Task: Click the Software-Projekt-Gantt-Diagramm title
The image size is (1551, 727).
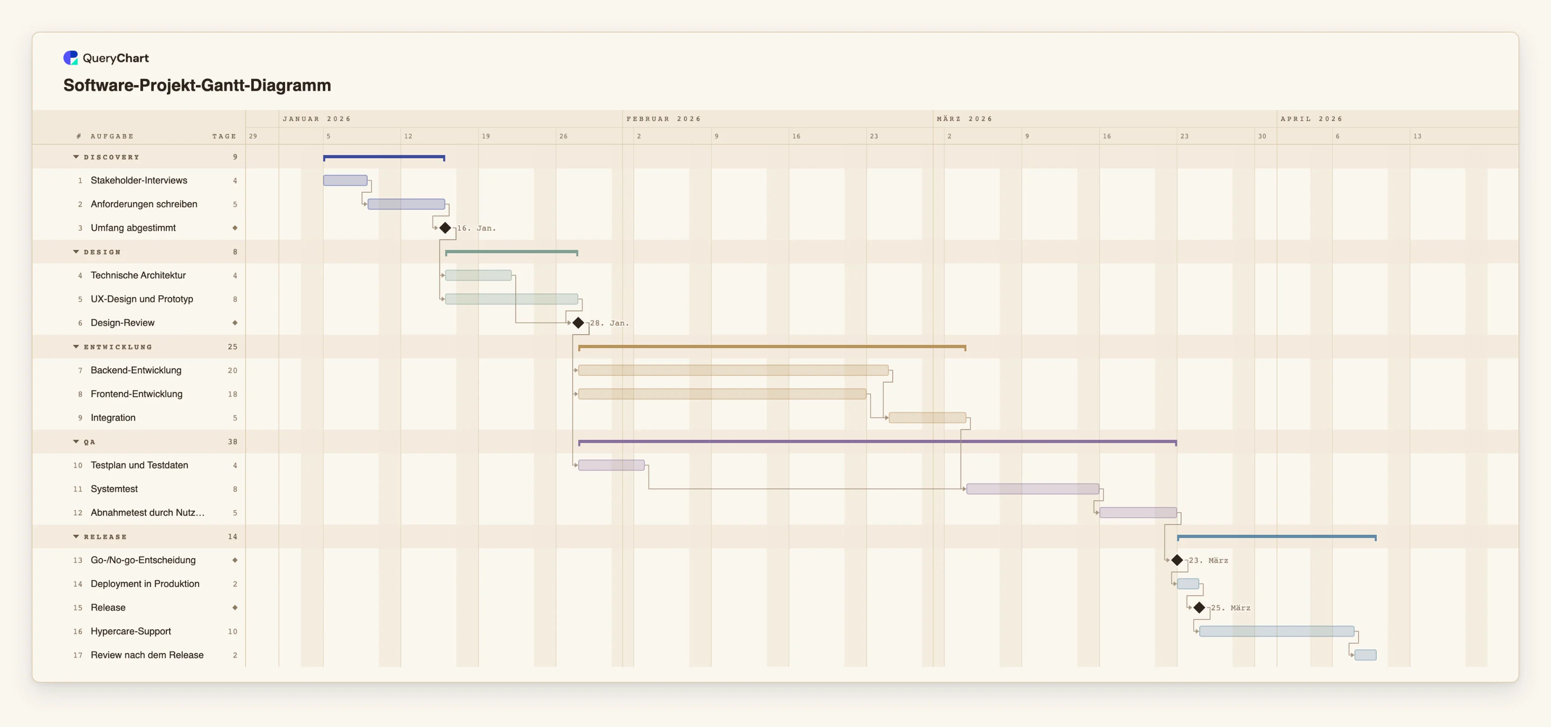Action: [x=197, y=85]
